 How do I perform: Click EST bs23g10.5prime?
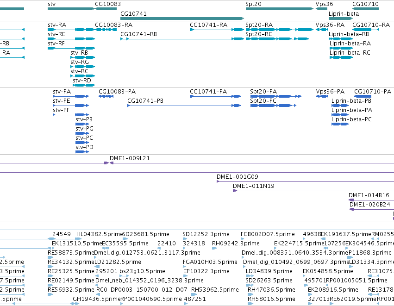coord(124,276)
